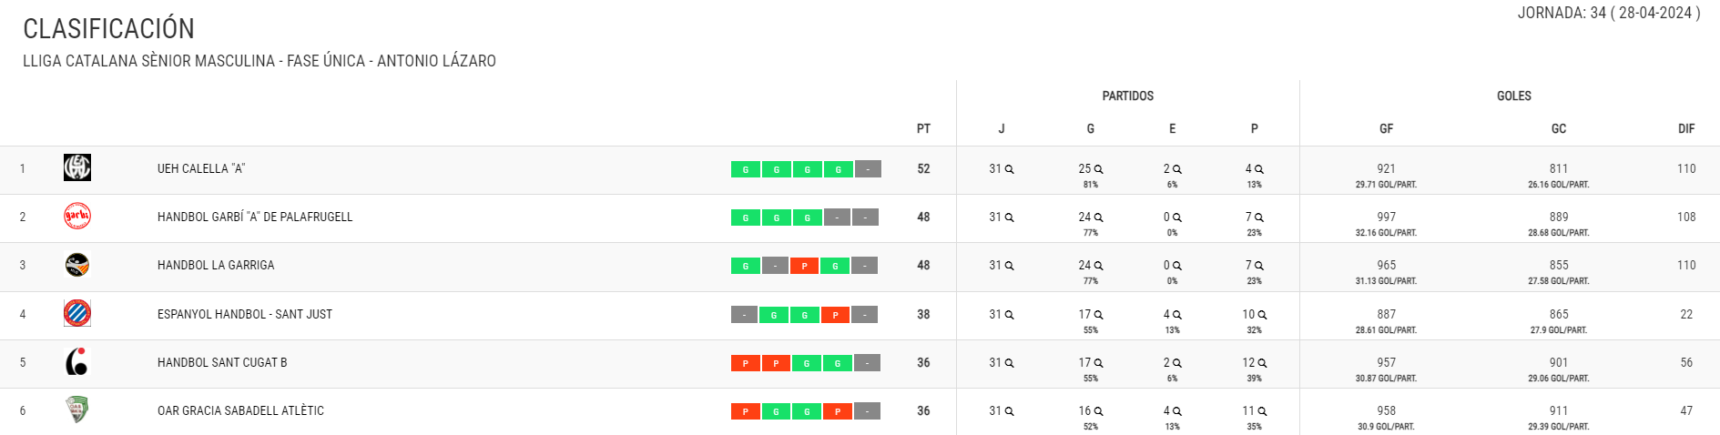
Task: Click magnifier next to UEH Calella's 25 wins
Action: coord(1099,169)
